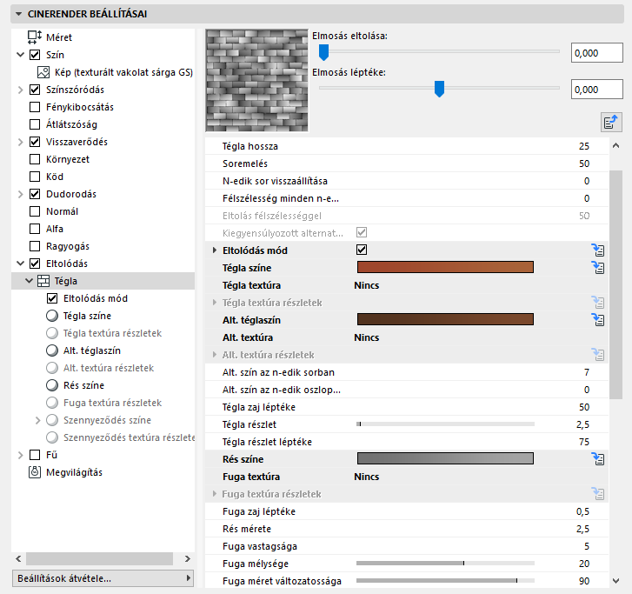632x594 pixels.
Task: Open the Beállítások átvétele button menu
Action: pos(103,578)
